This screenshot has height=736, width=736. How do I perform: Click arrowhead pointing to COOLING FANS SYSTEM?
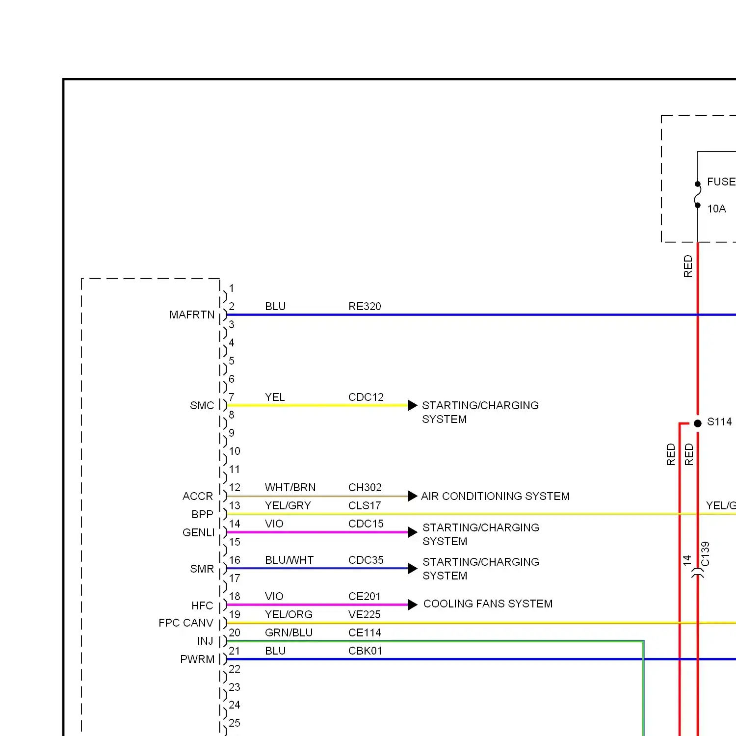click(413, 605)
